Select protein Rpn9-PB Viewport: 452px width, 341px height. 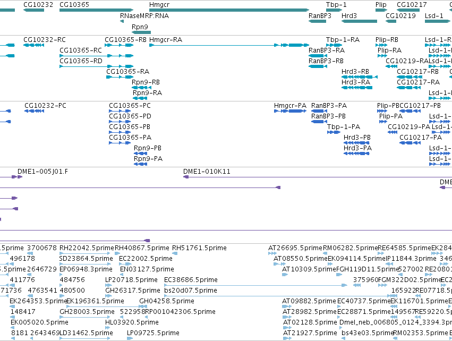(x=148, y=148)
